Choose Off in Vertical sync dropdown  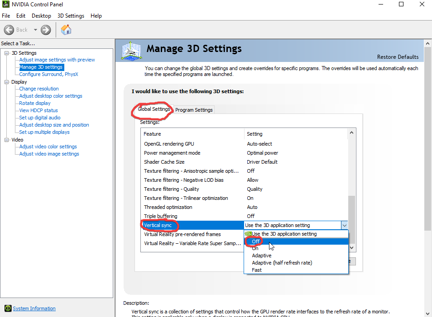296,241
